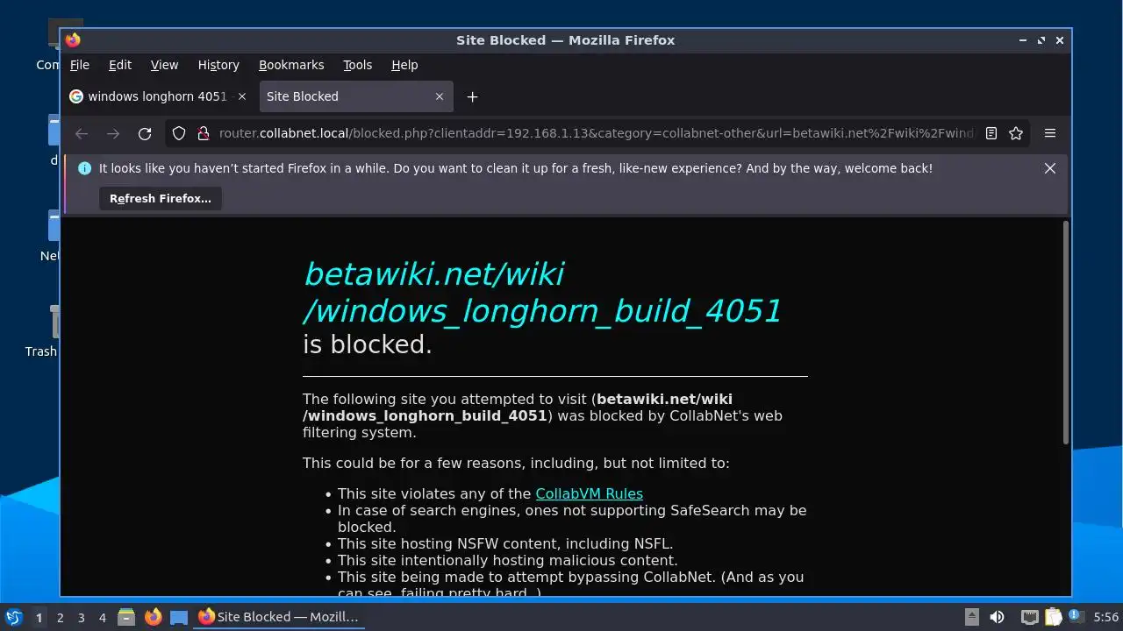
Task: Open the clipboard manager tray icon
Action: [1053, 617]
